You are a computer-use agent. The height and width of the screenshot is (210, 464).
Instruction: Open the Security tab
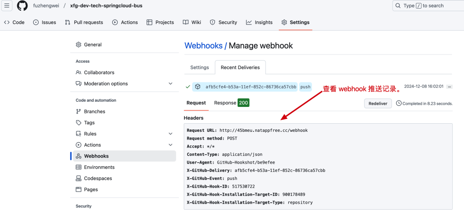click(x=223, y=22)
